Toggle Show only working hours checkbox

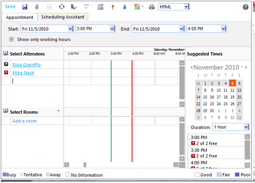tap(12, 40)
